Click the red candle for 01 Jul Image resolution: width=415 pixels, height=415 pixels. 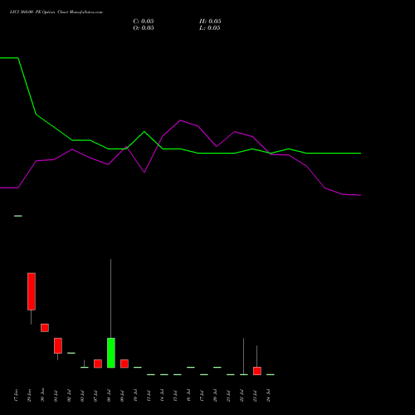click(58, 345)
